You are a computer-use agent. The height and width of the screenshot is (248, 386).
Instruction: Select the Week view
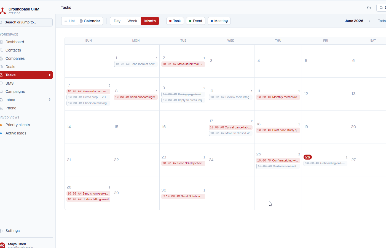132,21
